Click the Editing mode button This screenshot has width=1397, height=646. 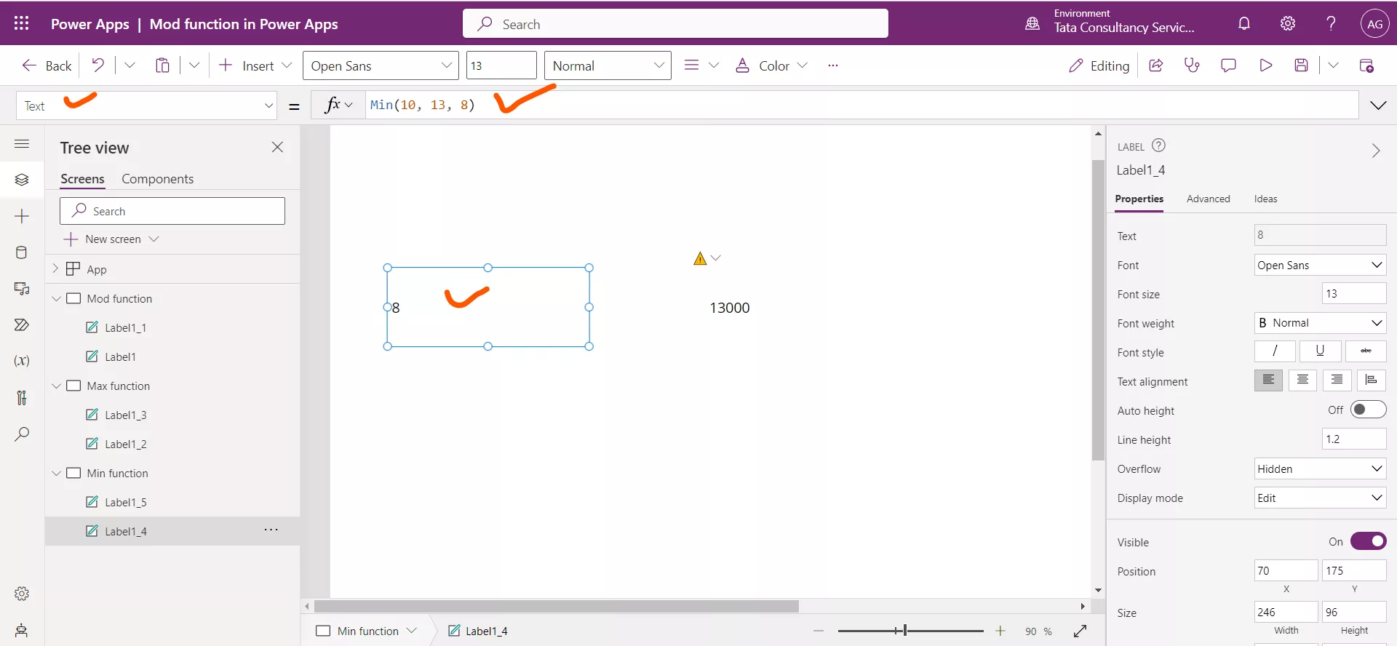[1099, 65]
